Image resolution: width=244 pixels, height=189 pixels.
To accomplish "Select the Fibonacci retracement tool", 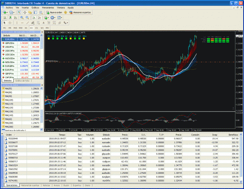I will pyautogui.click(x=38, y=23).
